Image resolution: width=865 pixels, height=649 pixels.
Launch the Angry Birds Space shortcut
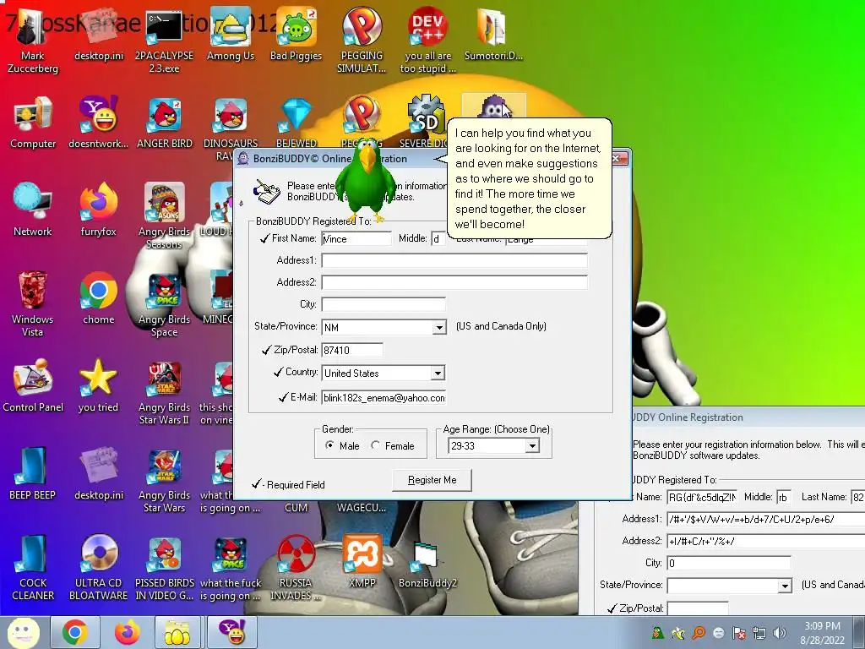click(x=164, y=304)
